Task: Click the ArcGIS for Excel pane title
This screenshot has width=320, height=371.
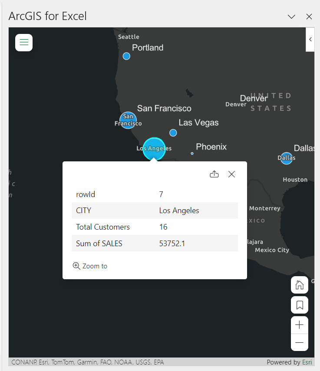Action: tap(48, 16)
